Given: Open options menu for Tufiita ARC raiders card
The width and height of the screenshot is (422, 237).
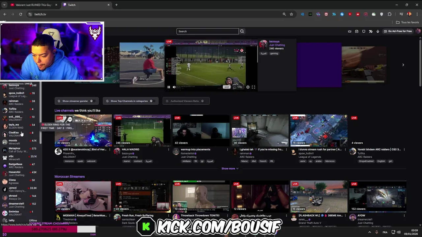Looking at the screenshot, I should pyautogui.click(x=404, y=149).
